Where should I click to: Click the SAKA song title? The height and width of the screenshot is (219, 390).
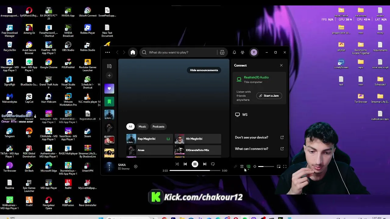[122, 165]
